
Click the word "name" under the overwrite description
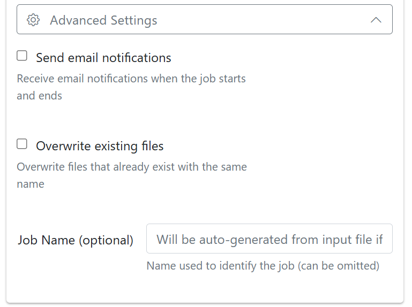tap(31, 184)
